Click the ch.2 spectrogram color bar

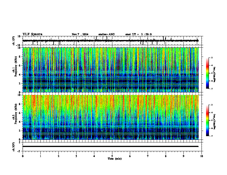pos(208,120)
